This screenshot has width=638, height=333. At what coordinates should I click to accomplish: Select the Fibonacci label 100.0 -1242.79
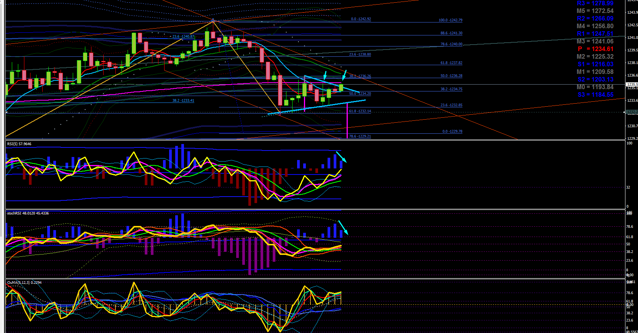[451, 20]
